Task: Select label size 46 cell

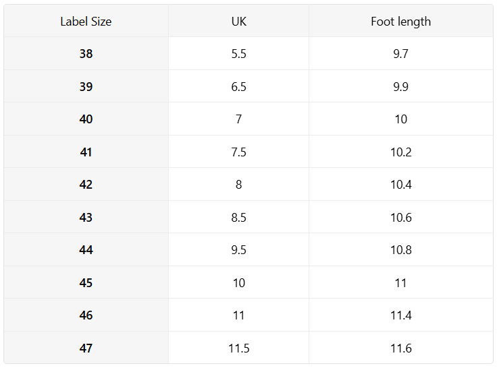Action: (x=86, y=315)
